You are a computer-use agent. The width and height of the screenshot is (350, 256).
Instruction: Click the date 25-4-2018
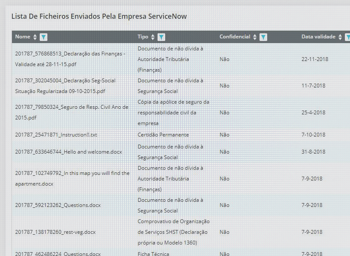click(313, 113)
